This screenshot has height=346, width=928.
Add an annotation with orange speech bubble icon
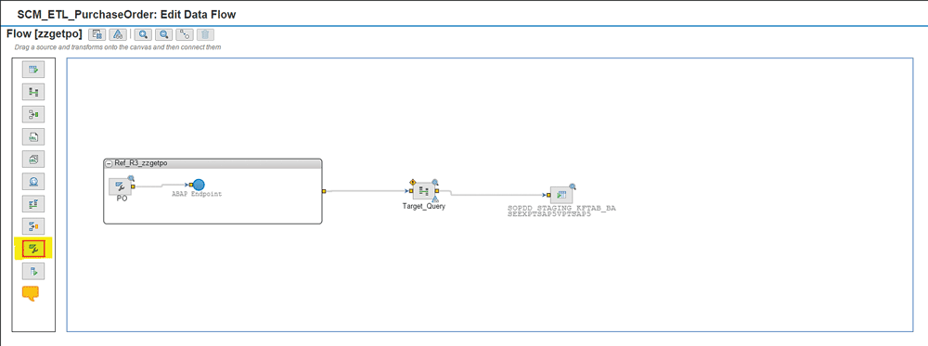point(31,293)
